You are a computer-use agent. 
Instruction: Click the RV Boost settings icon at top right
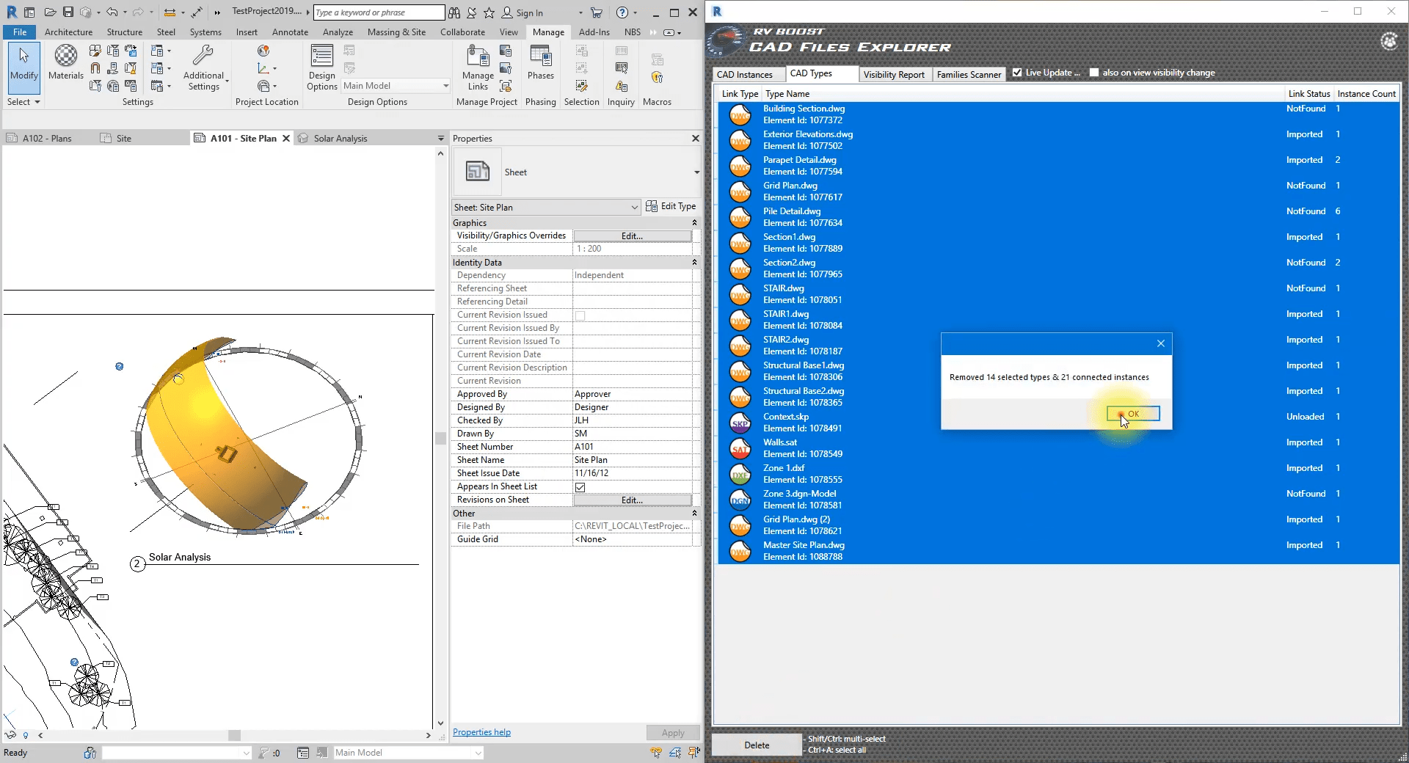coord(1388,41)
